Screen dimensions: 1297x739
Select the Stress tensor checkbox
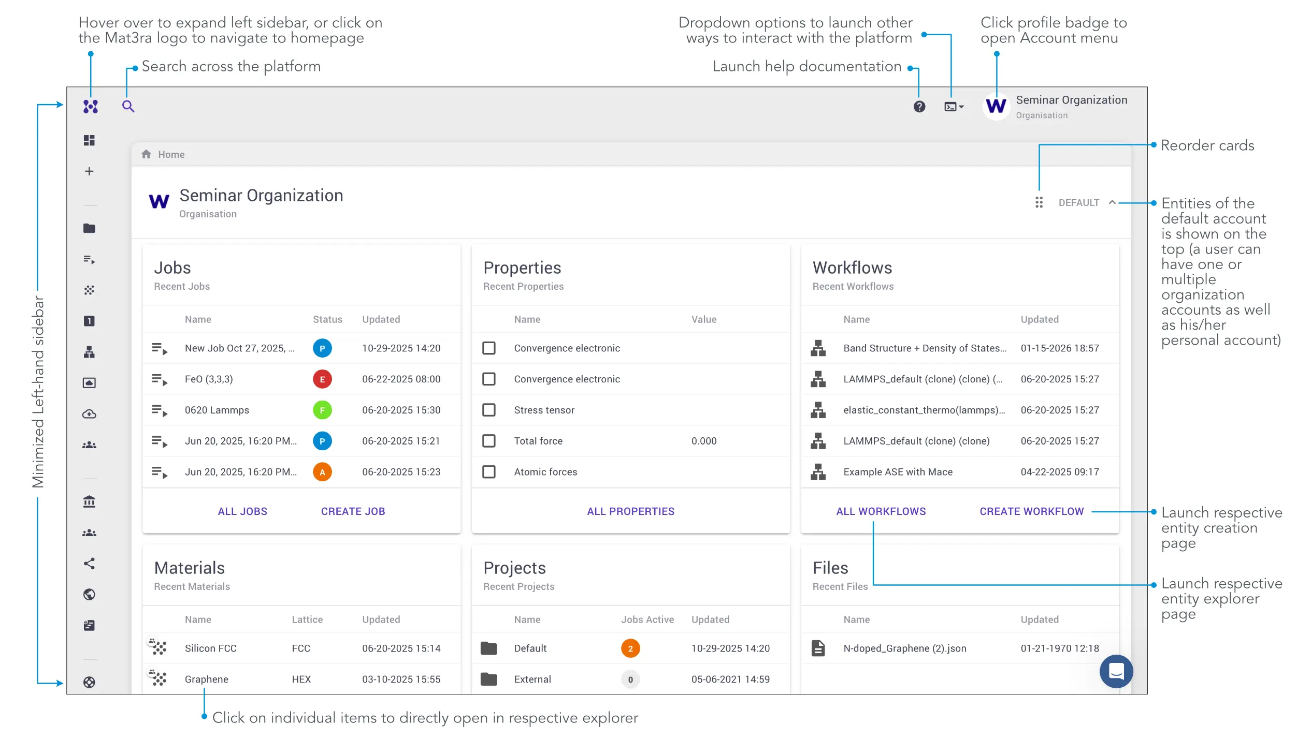[x=488, y=410]
